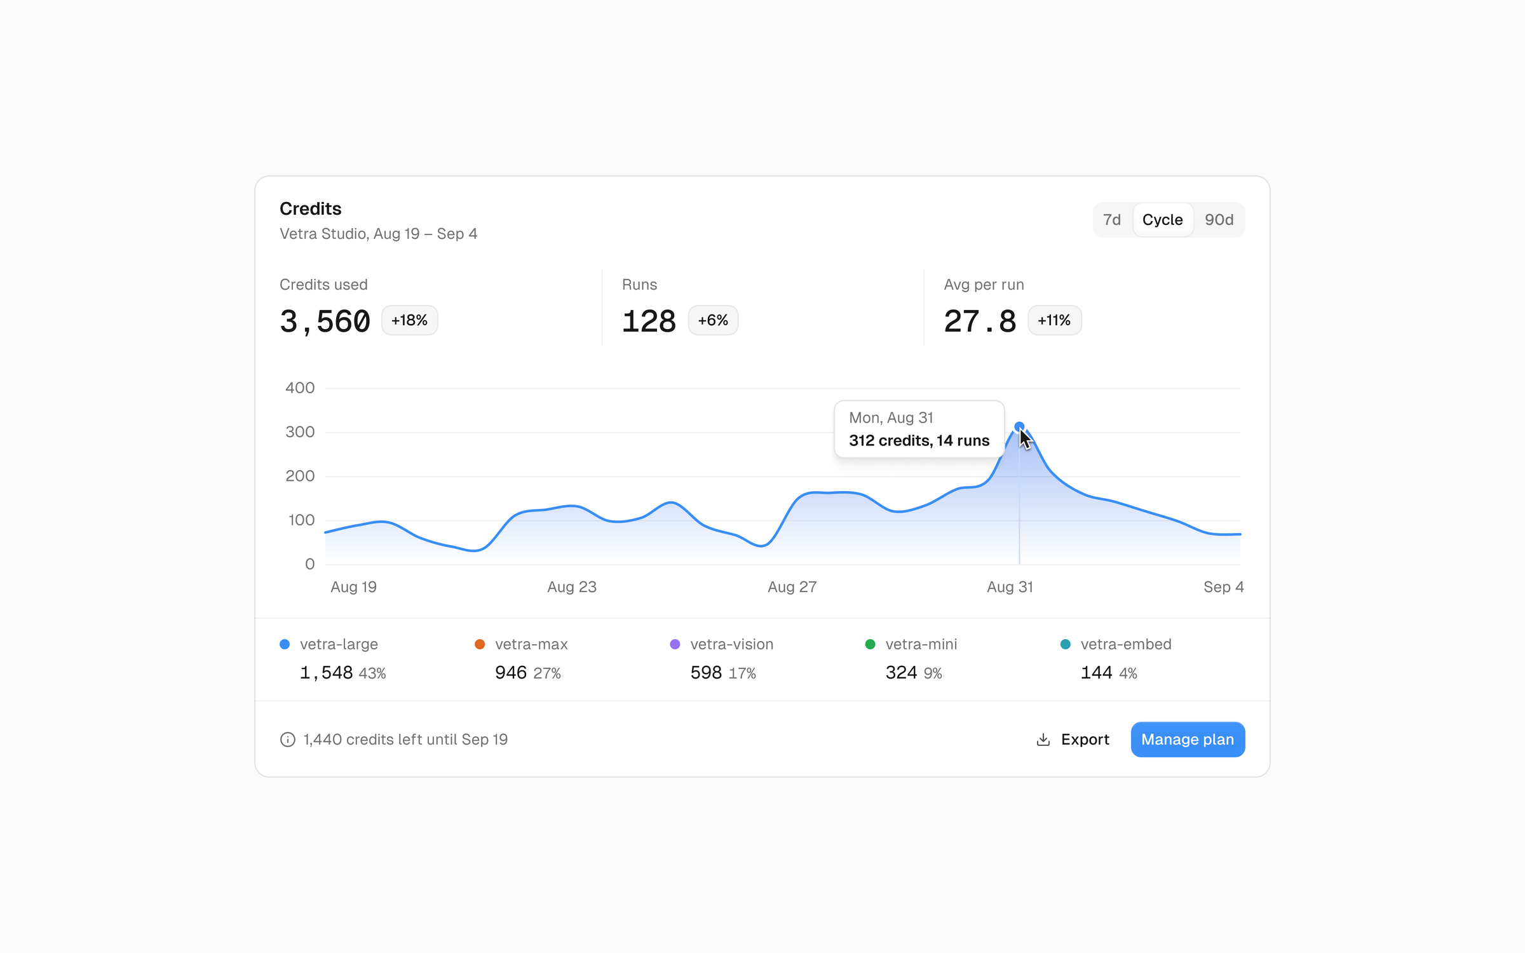1525x953 pixels.
Task: Click the Aug 27 axis label
Action: pyautogui.click(x=792, y=587)
